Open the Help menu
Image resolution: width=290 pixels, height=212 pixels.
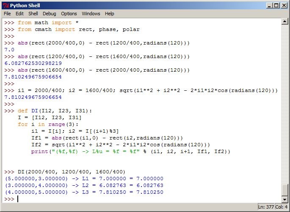click(x=110, y=14)
